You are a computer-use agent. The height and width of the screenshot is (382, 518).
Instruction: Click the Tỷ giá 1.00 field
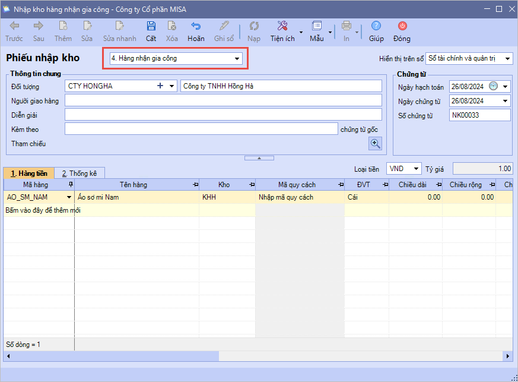point(482,169)
